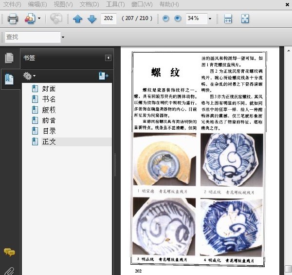This screenshot has width=292, height=275.
Task: Open the 帮助(H) menu
Action: [169, 4]
